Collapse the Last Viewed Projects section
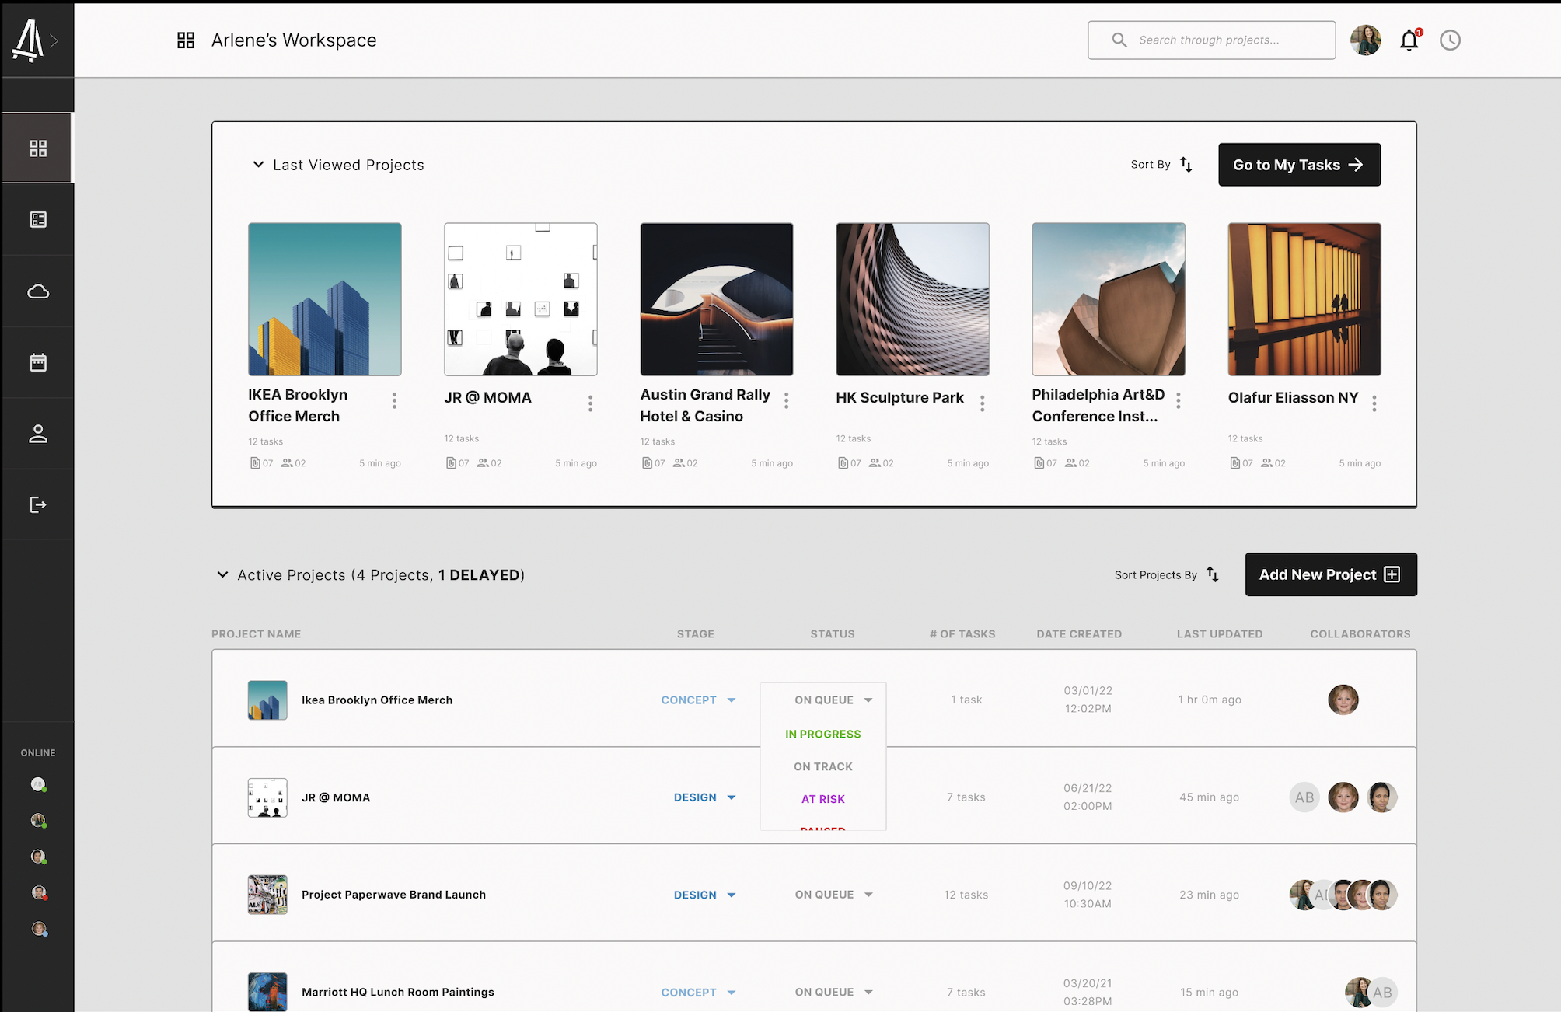The image size is (1561, 1012). click(x=258, y=165)
